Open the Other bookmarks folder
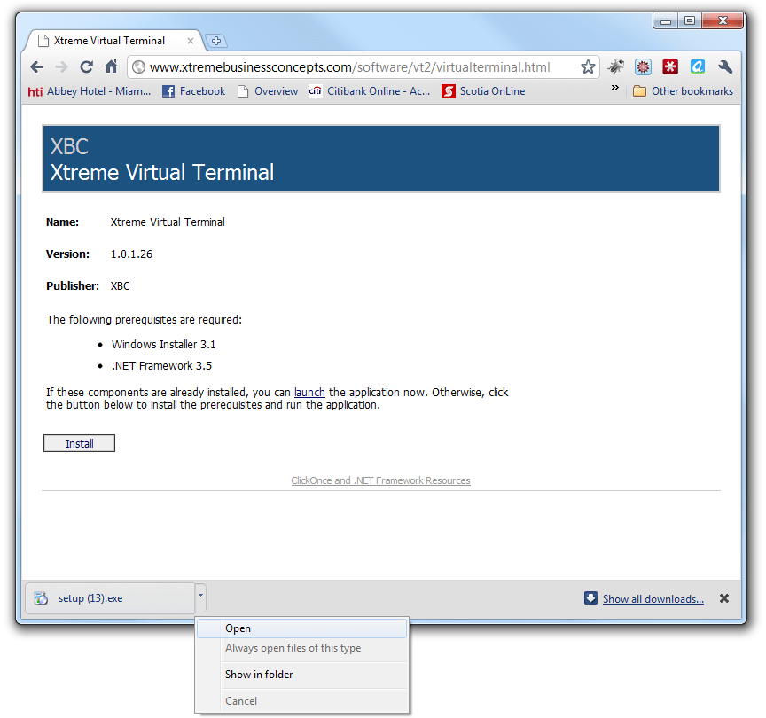 point(683,90)
